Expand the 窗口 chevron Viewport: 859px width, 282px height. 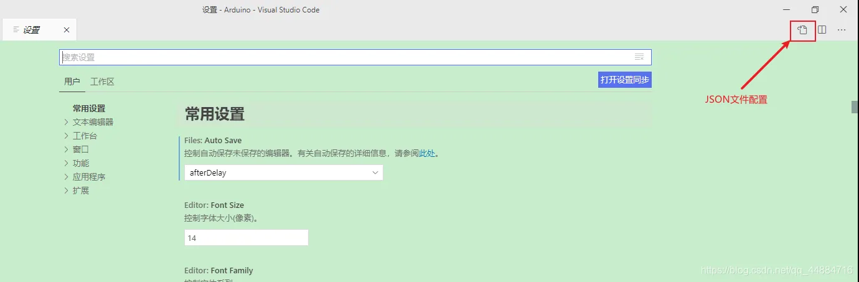coord(67,149)
